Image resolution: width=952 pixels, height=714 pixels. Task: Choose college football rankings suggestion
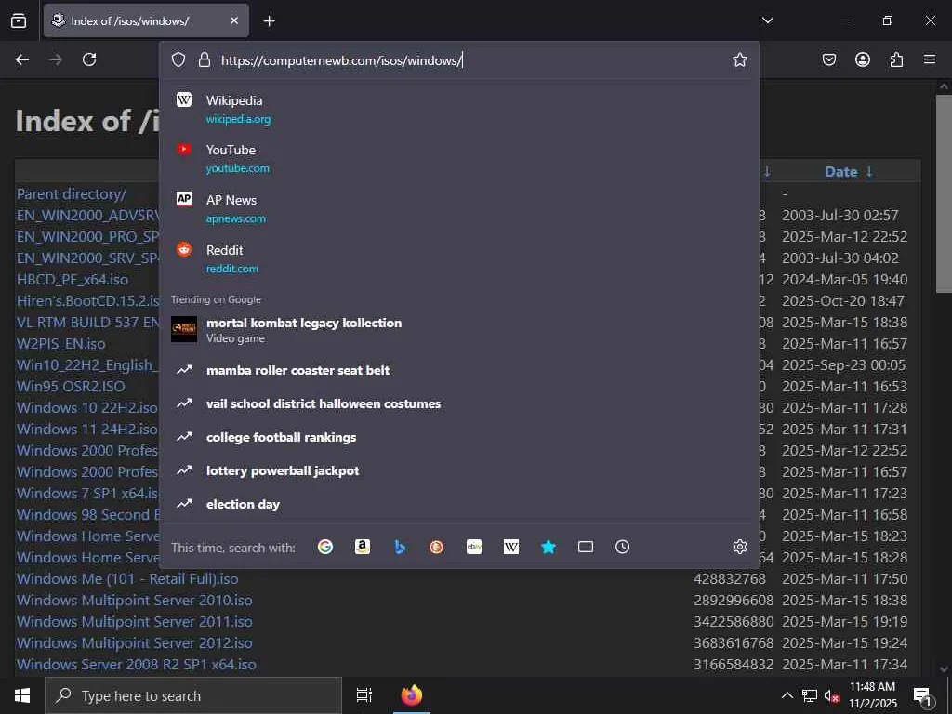point(459,437)
